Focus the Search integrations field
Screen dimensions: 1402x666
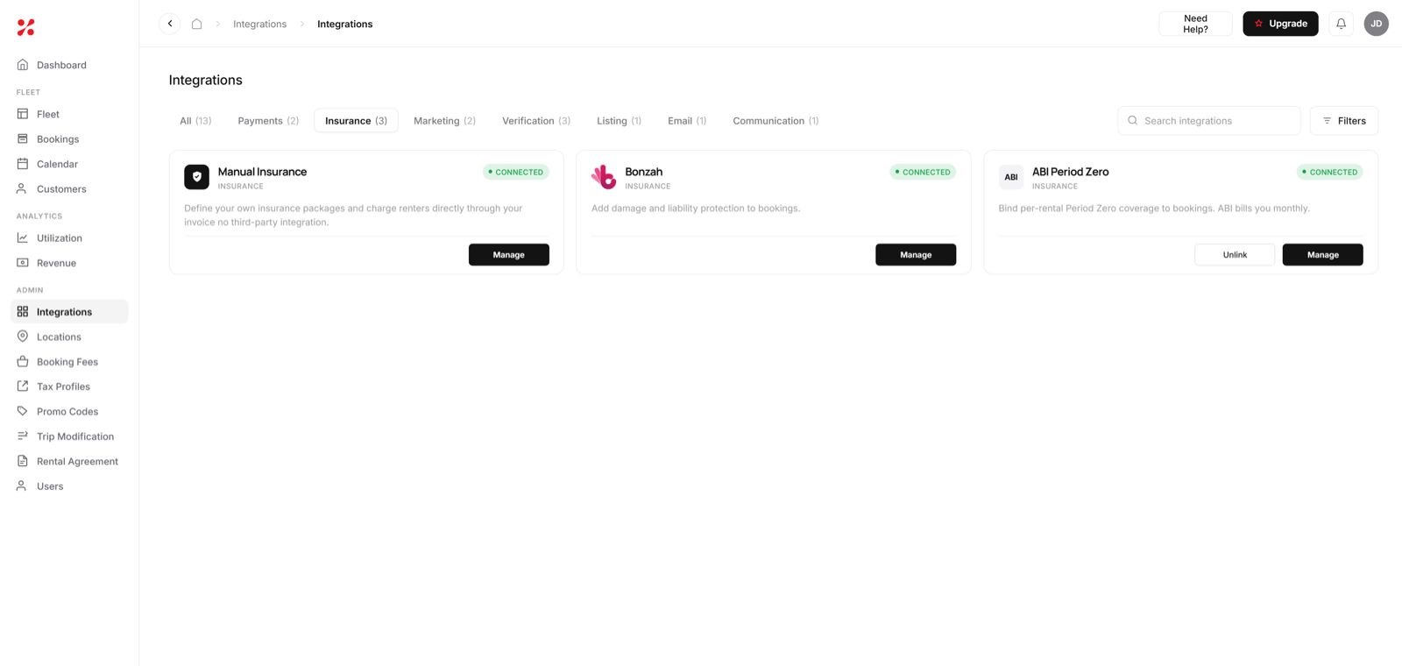click(x=1208, y=121)
